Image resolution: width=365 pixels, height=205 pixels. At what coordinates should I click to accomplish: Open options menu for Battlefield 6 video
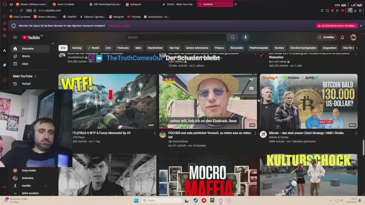pos(155,133)
